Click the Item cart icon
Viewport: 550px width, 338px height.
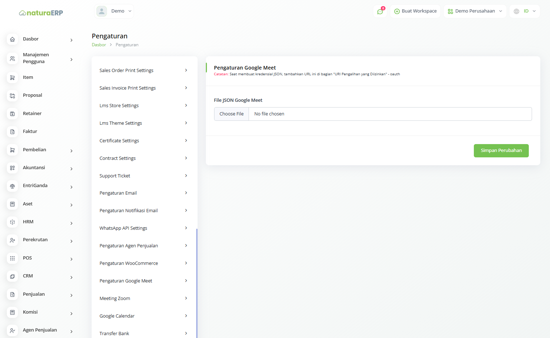tap(12, 77)
